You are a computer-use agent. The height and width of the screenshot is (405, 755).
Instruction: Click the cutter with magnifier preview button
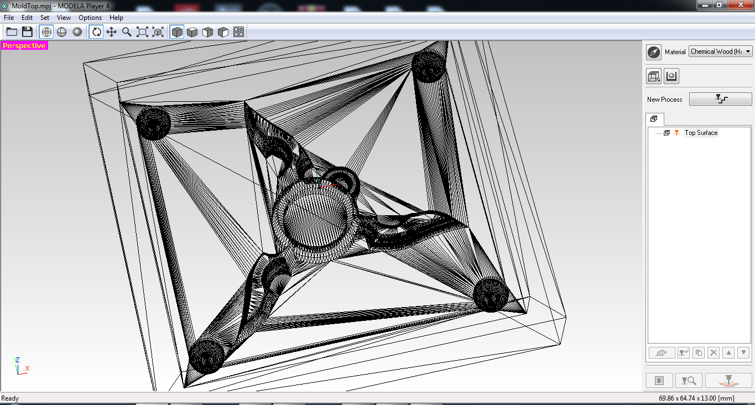click(688, 380)
